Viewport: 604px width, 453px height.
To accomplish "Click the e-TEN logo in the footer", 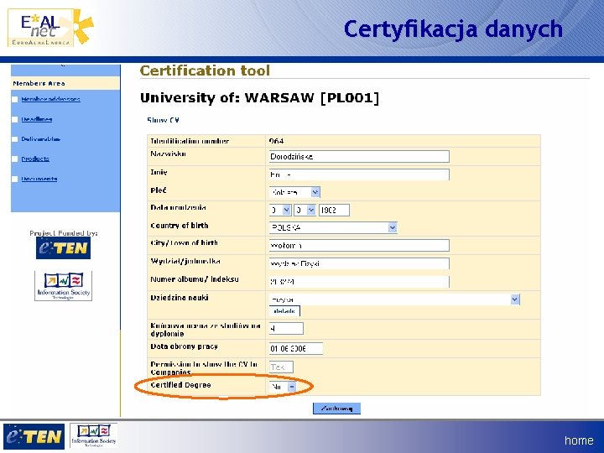I will tap(34, 436).
